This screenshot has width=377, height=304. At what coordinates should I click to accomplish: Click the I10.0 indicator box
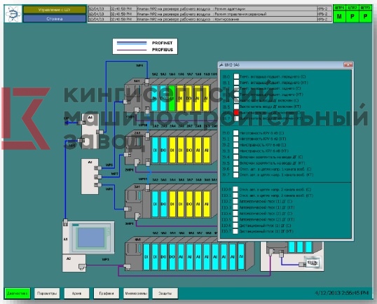point(235,189)
